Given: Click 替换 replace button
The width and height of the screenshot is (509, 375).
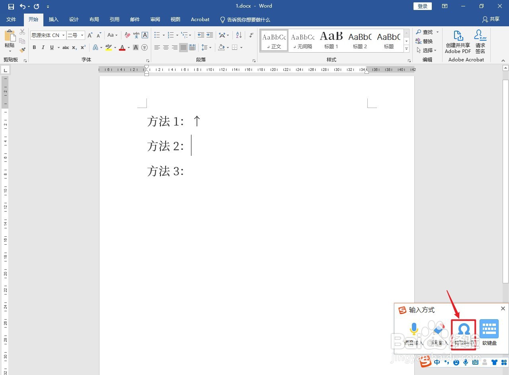Looking at the screenshot, I should (x=424, y=41).
